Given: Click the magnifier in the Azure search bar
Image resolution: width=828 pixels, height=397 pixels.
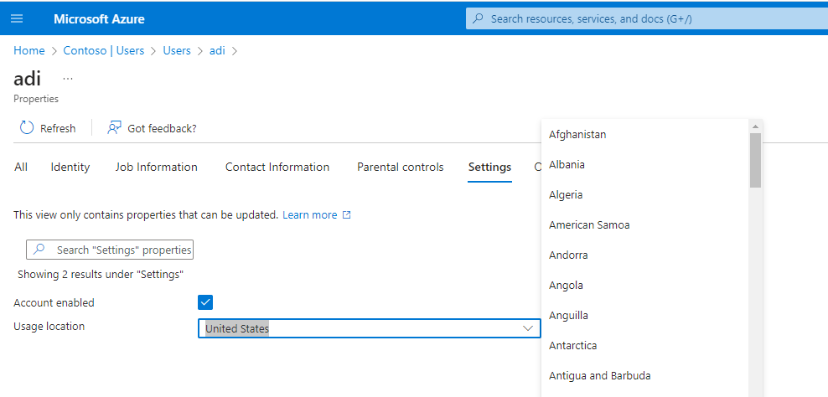Looking at the screenshot, I should point(478,18).
